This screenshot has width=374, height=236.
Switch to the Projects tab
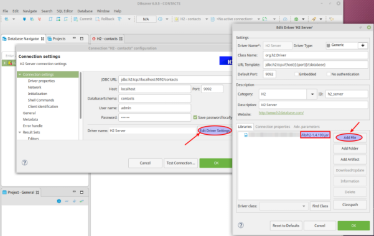57,39
